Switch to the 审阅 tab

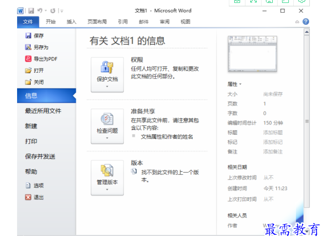[x=165, y=22]
